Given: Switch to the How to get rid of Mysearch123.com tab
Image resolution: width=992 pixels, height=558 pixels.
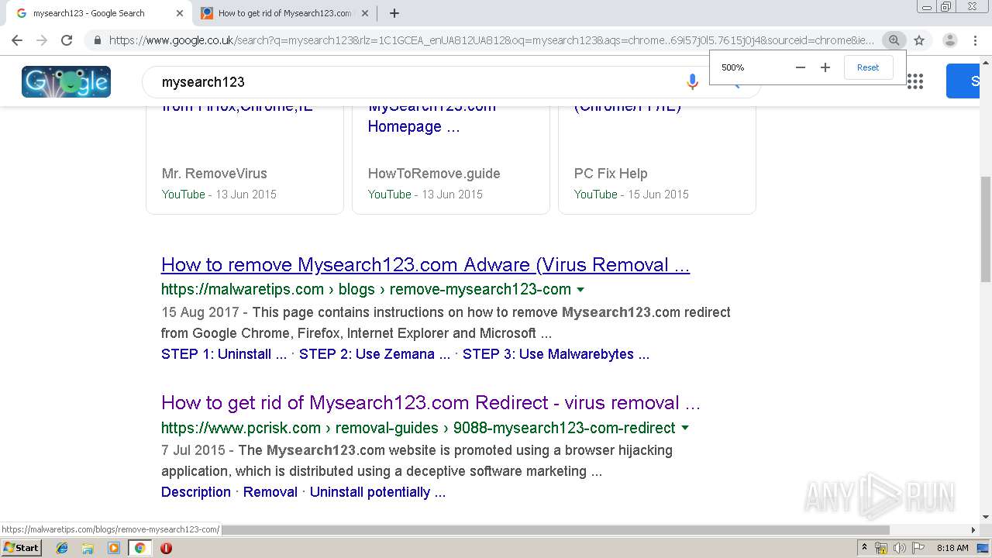Looking at the screenshot, I should point(284,13).
